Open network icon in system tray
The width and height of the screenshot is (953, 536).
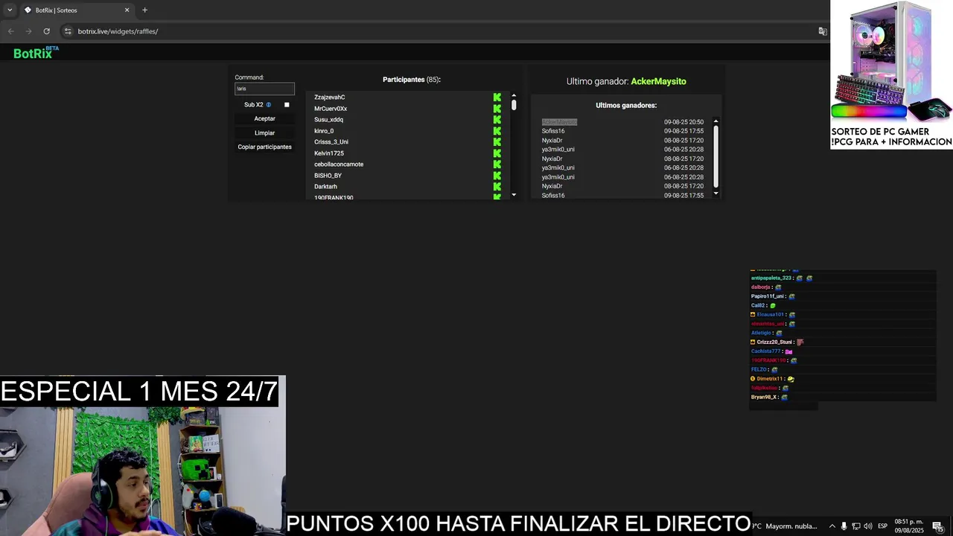[x=855, y=526]
